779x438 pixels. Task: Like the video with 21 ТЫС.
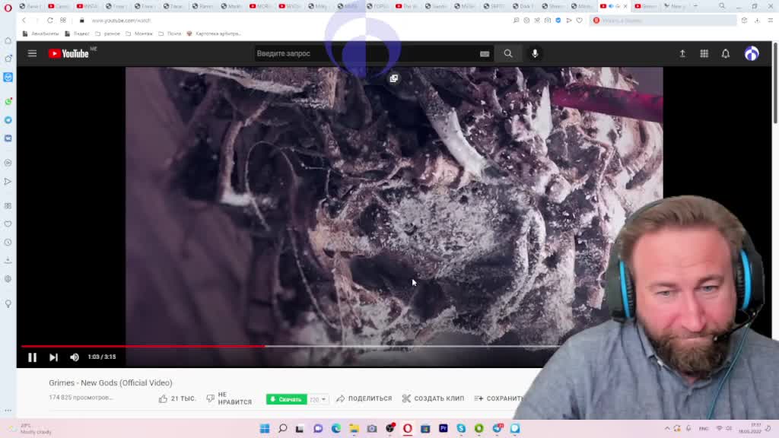177,398
